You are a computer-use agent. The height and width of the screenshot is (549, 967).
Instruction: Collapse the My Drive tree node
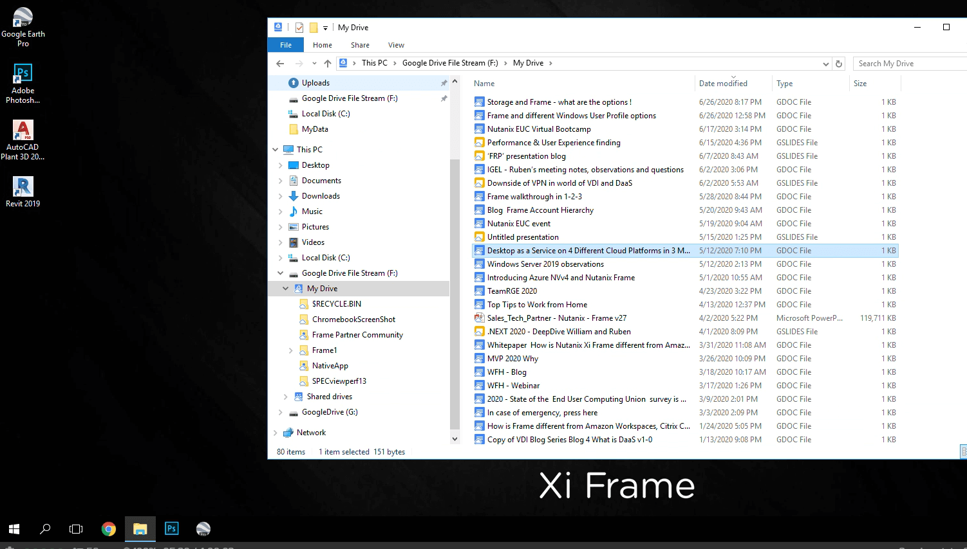click(285, 289)
